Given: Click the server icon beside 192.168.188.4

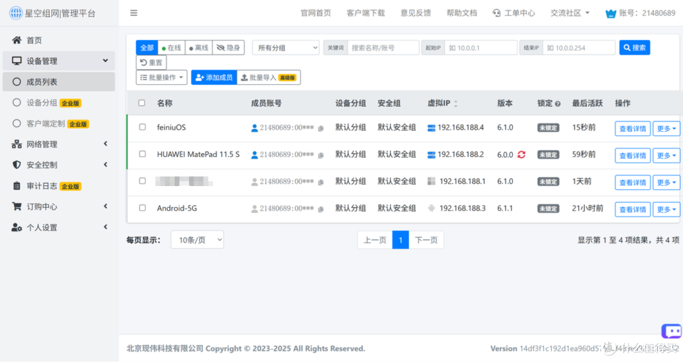Looking at the screenshot, I should click(431, 128).
